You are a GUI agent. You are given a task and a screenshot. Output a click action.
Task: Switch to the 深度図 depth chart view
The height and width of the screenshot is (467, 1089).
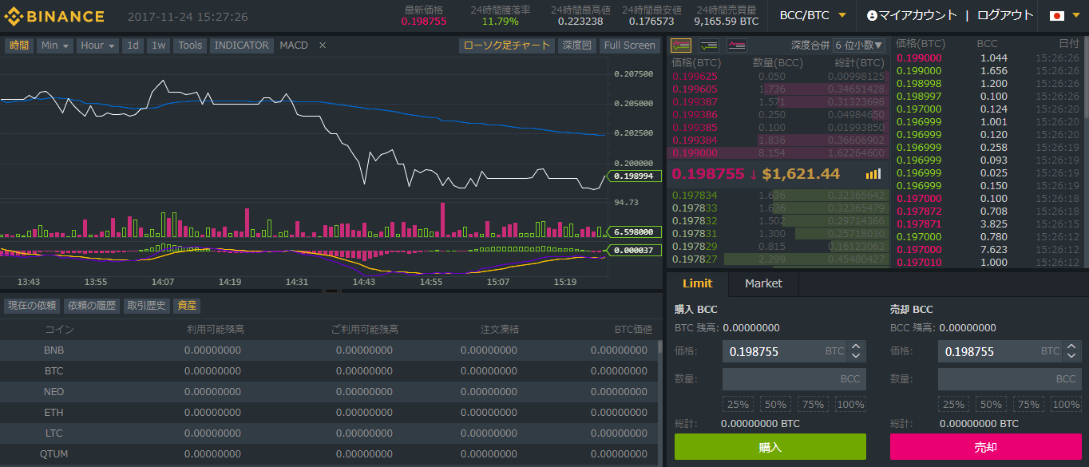(576, 46)
